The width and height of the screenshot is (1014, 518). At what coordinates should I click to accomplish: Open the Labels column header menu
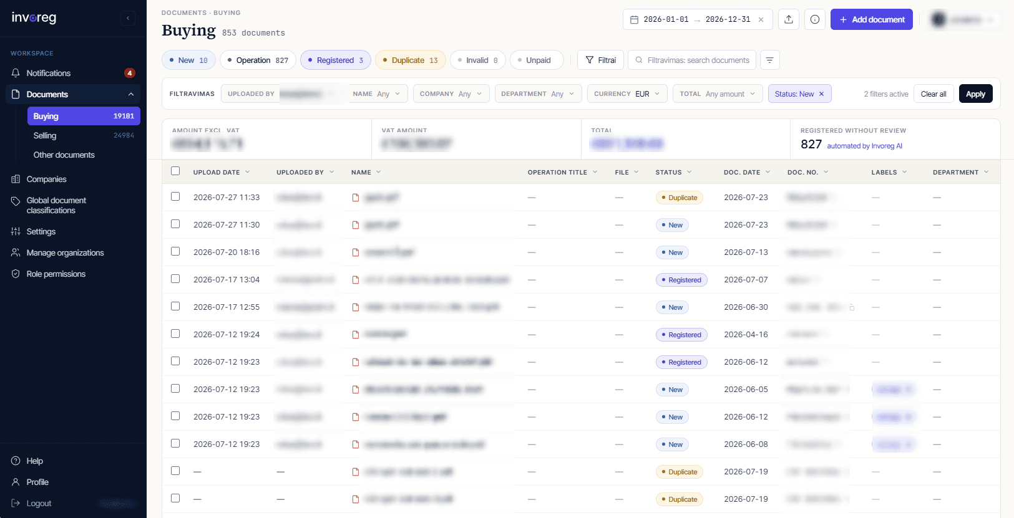click(889, 172)
